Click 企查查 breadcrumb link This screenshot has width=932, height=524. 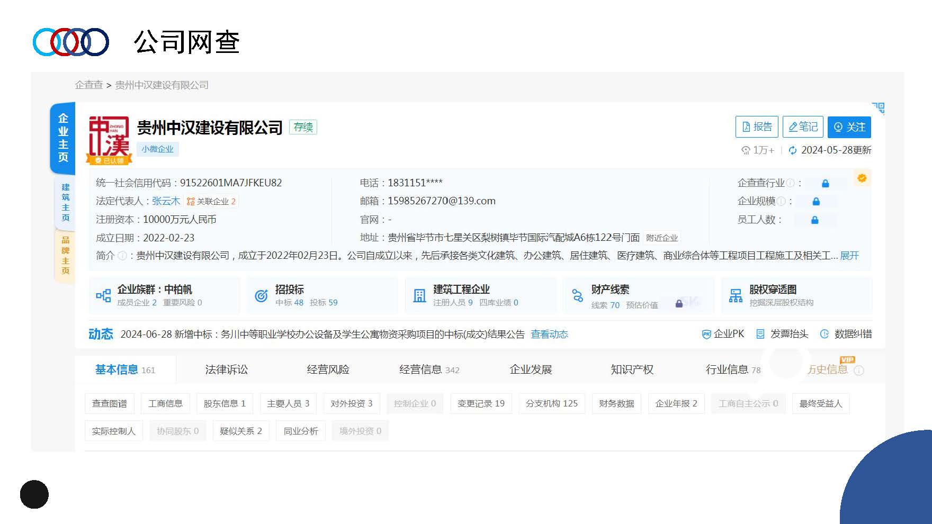point(88,85)
